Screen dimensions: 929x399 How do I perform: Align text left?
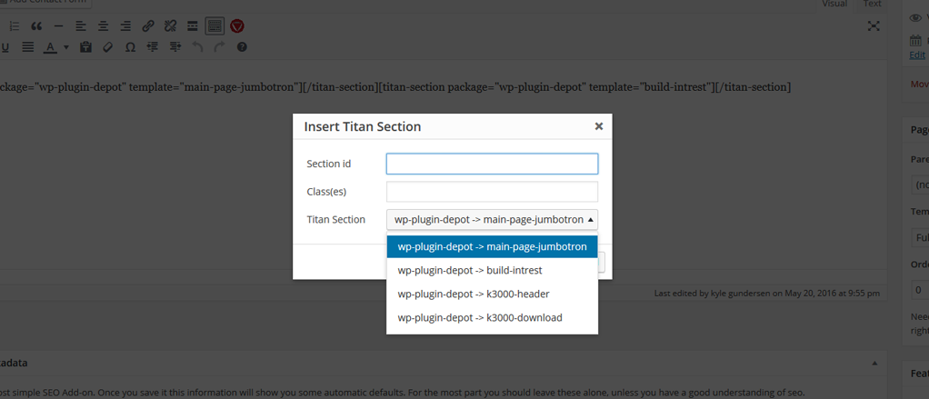coord(81,26)
